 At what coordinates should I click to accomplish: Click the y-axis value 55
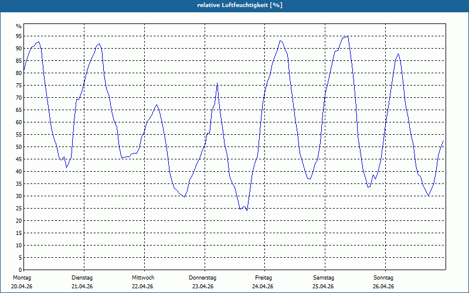(19, 135)
